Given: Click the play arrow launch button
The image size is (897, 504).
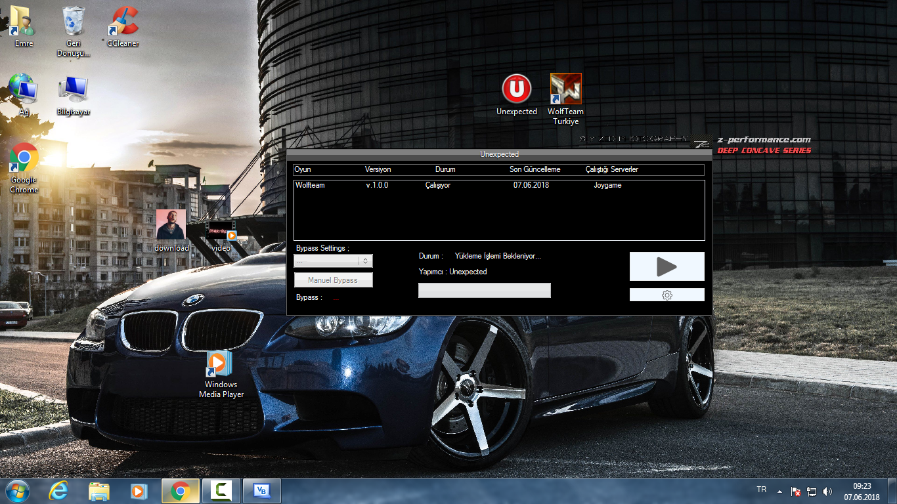Looking at the screenshot, I should pyautogui.click(x=667, y=266).
